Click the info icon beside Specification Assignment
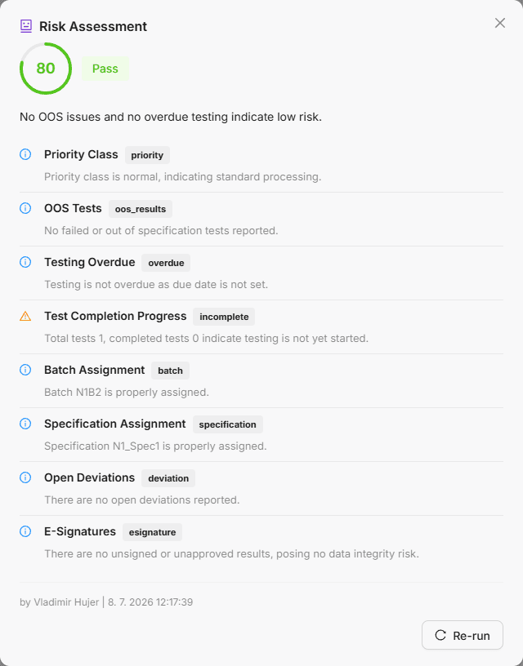This screenshot has height=666, width=523. point(25,424)
